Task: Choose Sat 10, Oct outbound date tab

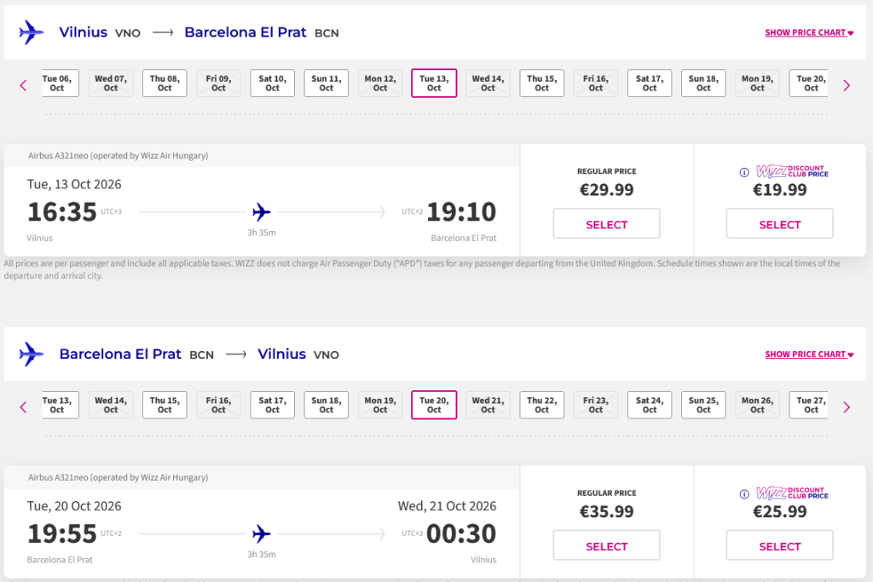Action: [x=272, y=83]
